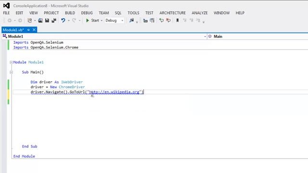Viewport: 308px width, 173px height.
Task: Pin the Module1.vb tab
Action: click(28, 30)
